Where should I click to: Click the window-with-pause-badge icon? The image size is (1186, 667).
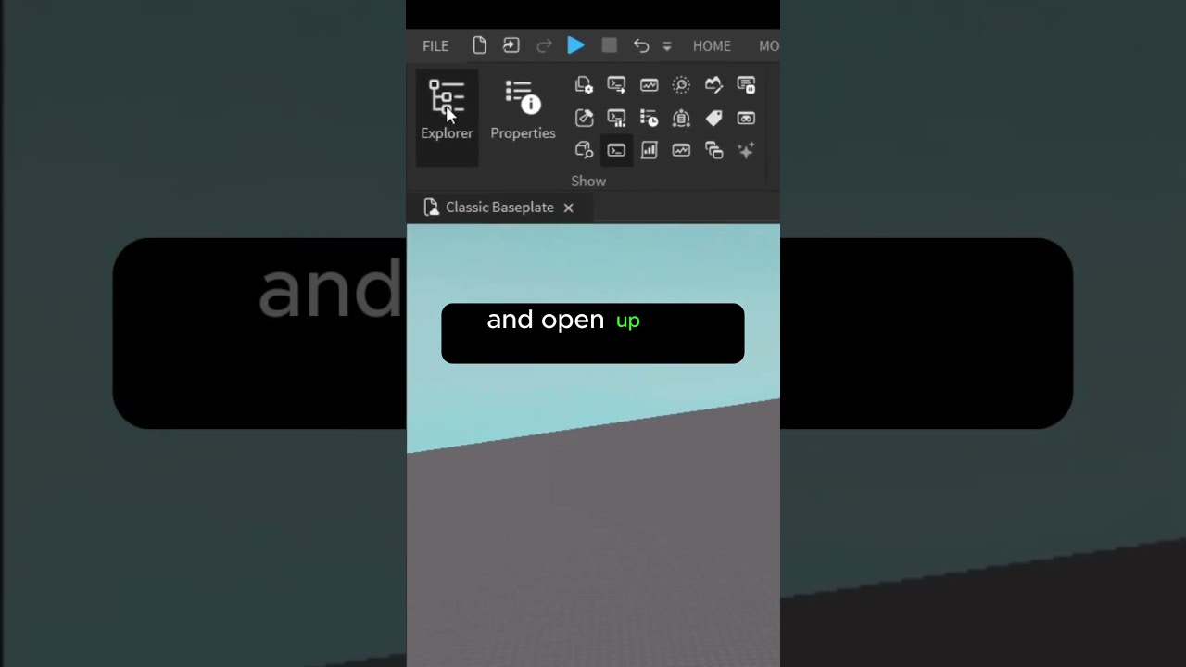746,85
